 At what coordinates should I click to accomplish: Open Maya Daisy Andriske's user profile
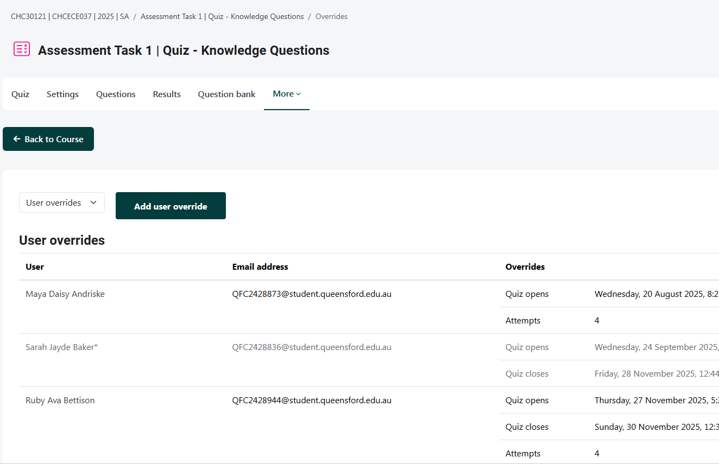65,294
